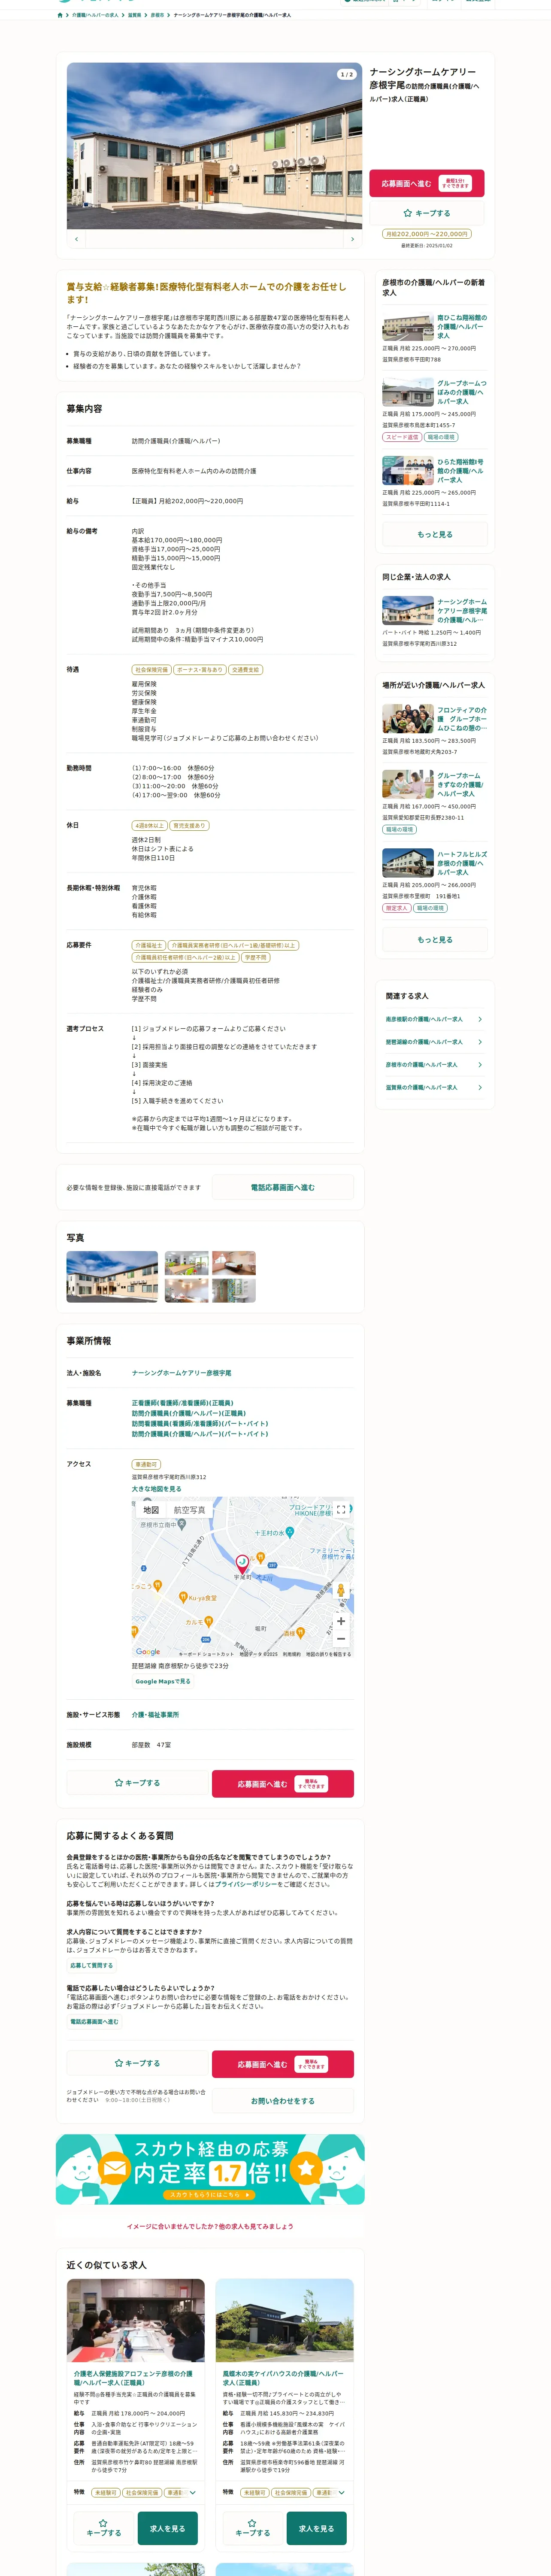The height and width of the screenshot is (2576, 551).
Task: Click the arrow beside 琵琶湖線の介護職/ヘルパー求人
Action: 480,1042
